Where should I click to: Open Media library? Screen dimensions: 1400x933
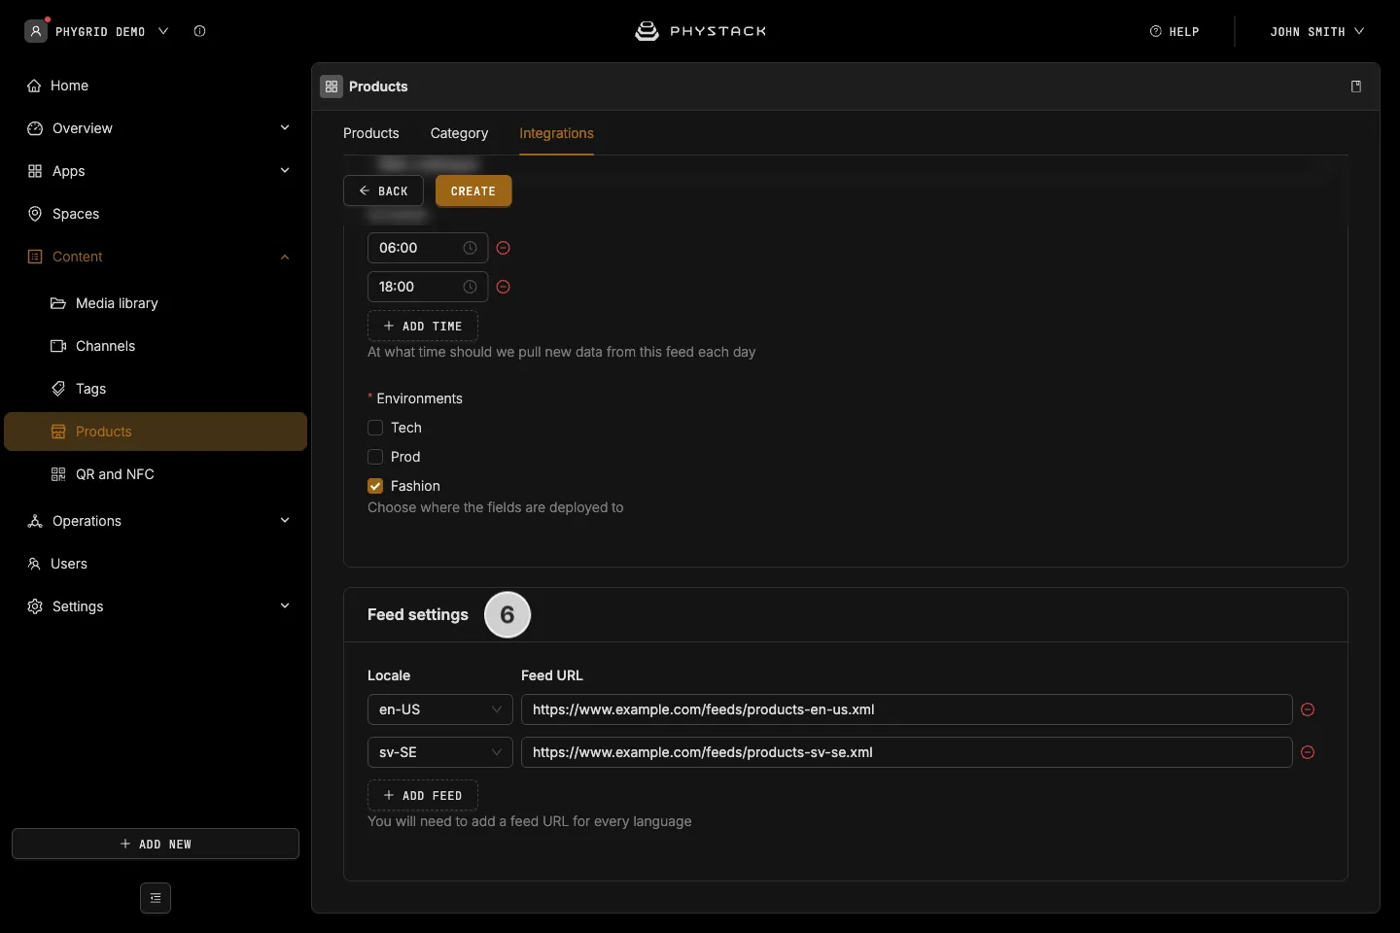[x=156, y=303]
